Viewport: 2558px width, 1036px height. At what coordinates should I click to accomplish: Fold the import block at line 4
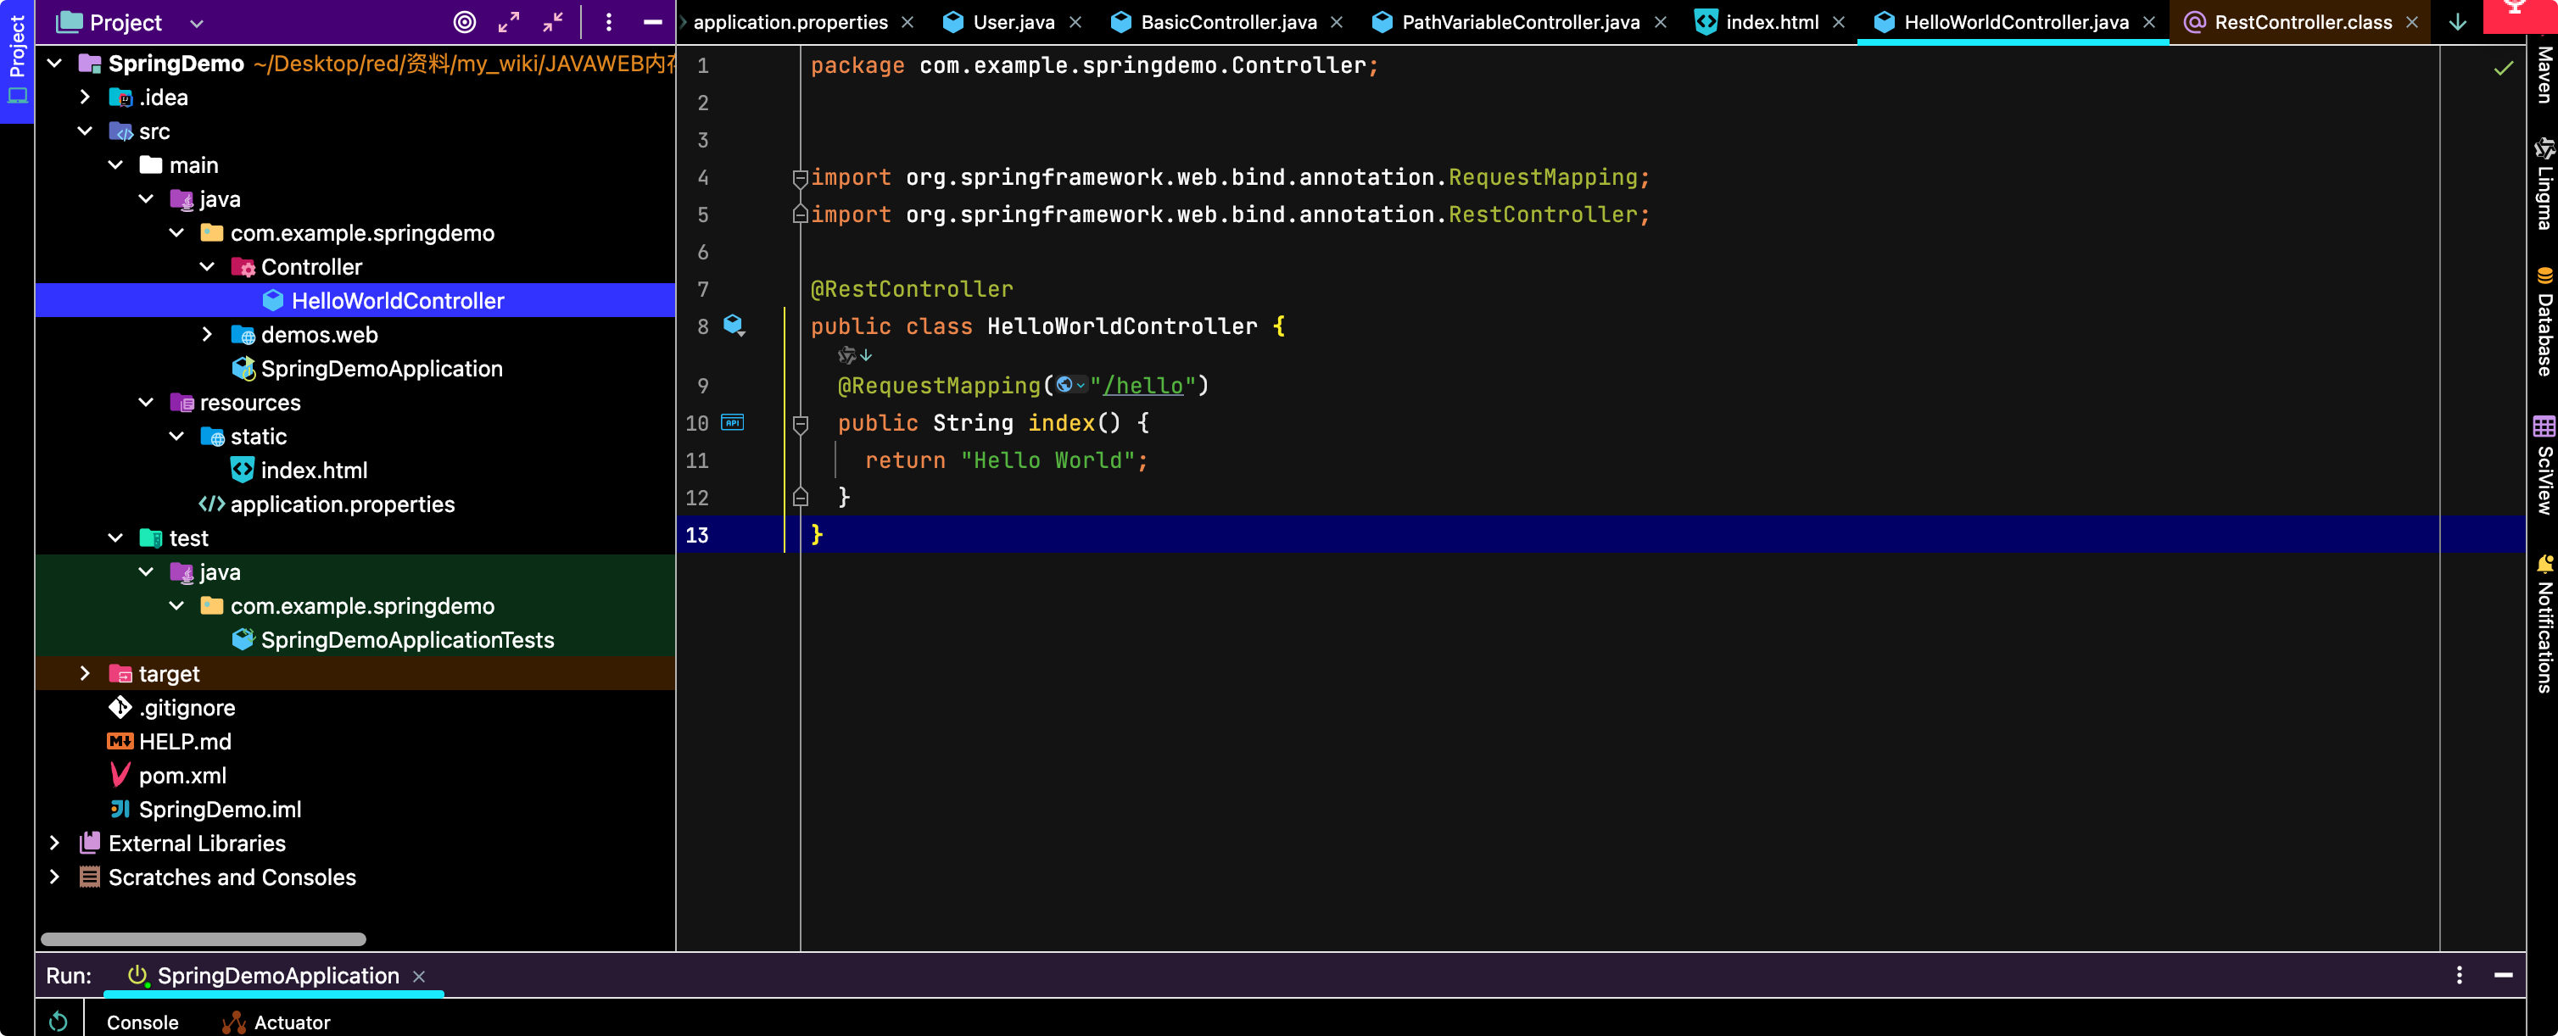799,179
